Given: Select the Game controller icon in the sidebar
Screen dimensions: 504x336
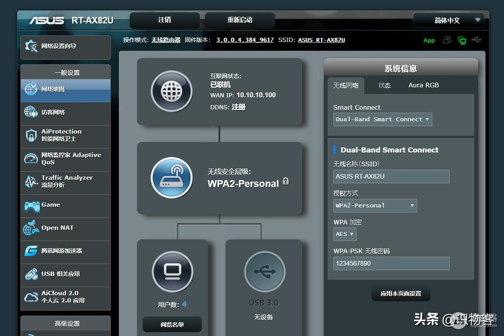Looking at the screenshot, I should point(31,206).
